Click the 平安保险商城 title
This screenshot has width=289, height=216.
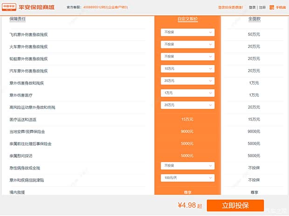[x=36, y=7]
